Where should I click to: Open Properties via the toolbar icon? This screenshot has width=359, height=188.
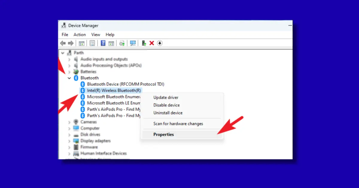(92, 43)
